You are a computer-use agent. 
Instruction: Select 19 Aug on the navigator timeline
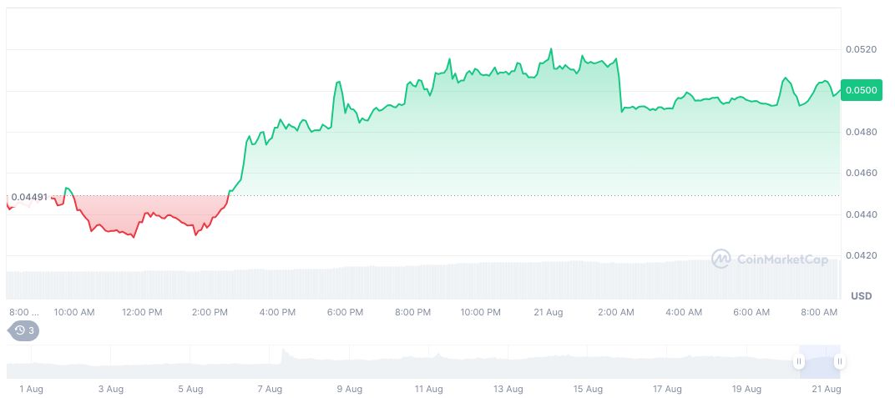pos(746,389)
